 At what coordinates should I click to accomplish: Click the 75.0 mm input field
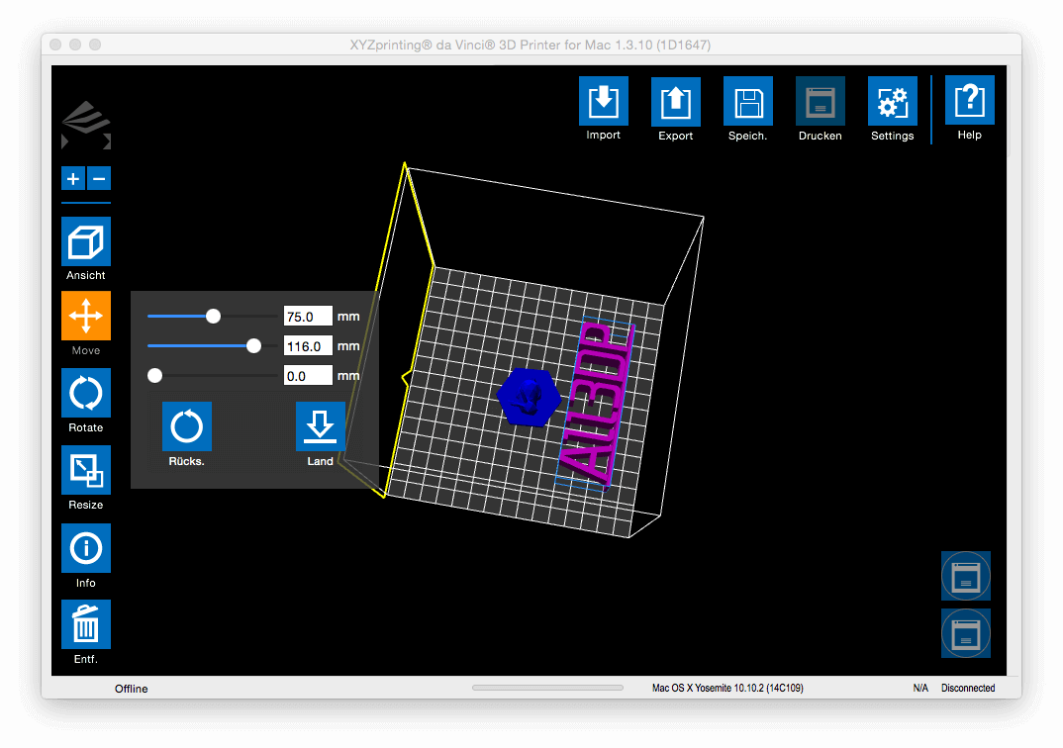coord(309,317)
